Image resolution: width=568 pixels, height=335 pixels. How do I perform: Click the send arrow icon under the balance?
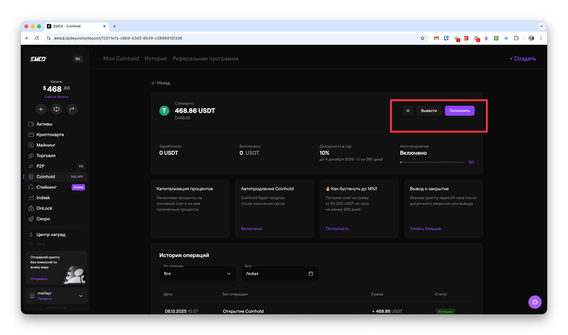click(72, 109)
